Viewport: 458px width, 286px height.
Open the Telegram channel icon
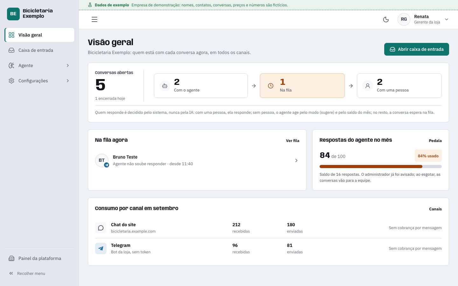[101, 249]
